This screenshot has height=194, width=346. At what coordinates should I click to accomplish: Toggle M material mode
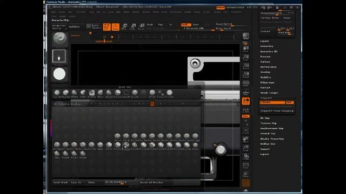pos(170,25)
